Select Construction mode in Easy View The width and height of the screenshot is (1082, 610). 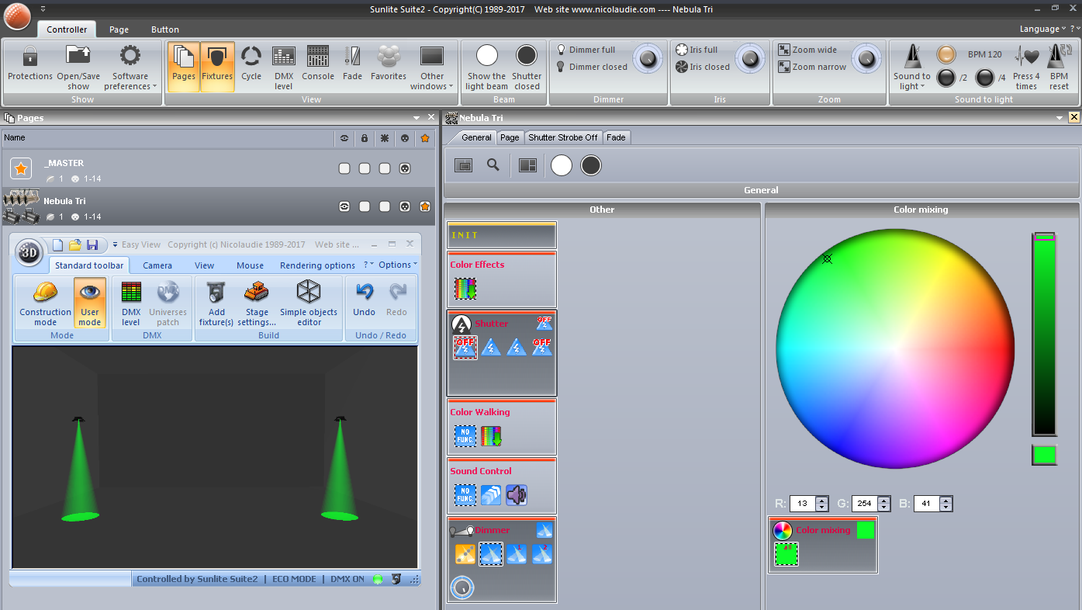(x=45, y=303)
